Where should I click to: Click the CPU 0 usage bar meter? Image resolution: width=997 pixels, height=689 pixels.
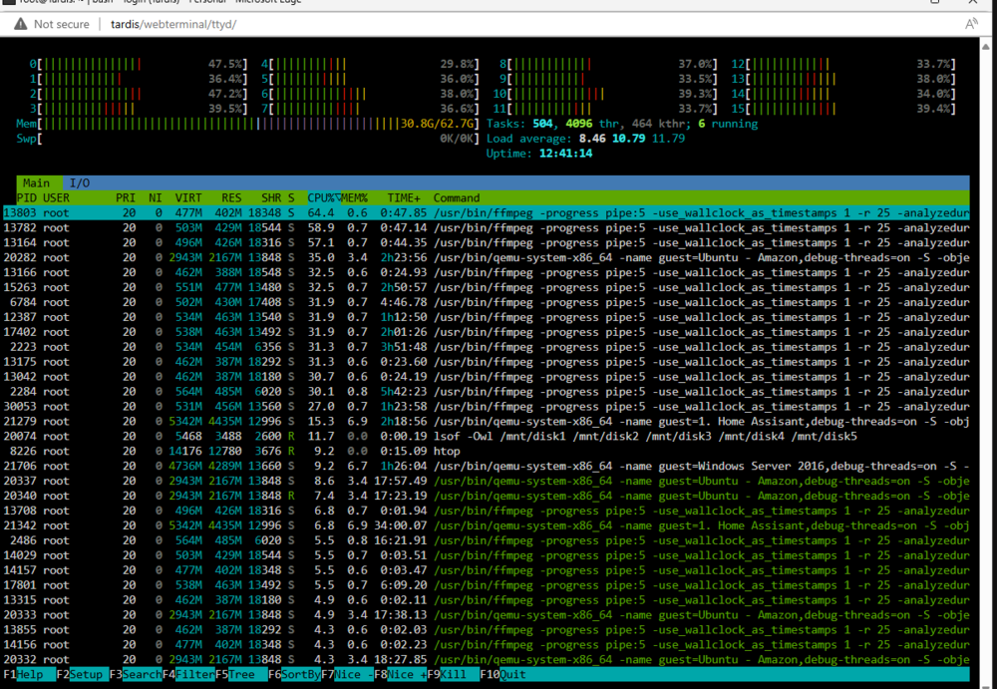tap(138, 64)
